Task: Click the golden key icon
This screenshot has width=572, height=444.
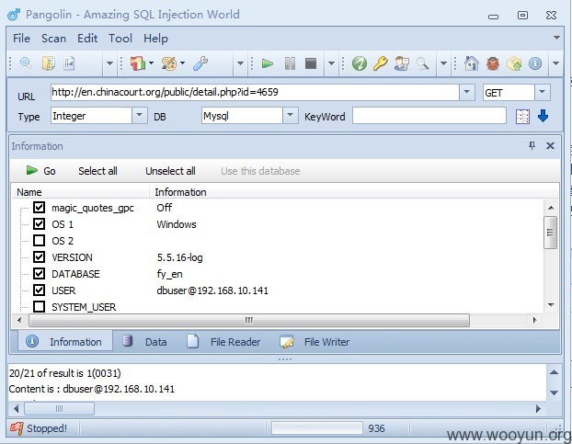Action: click(x=380, y=63)
